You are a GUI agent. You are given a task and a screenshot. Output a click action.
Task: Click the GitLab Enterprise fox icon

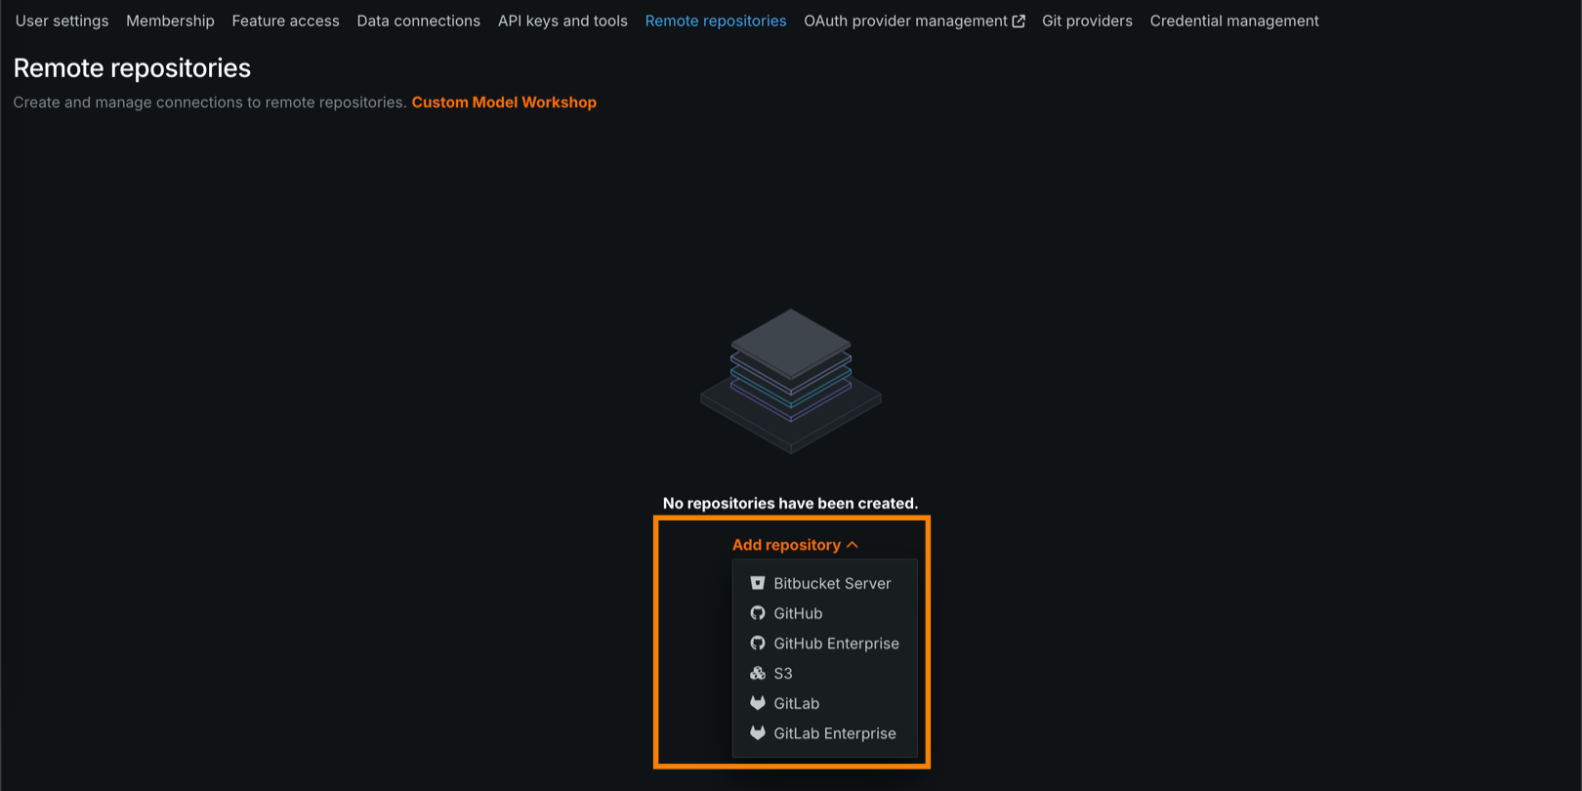[x=757, y=733]
